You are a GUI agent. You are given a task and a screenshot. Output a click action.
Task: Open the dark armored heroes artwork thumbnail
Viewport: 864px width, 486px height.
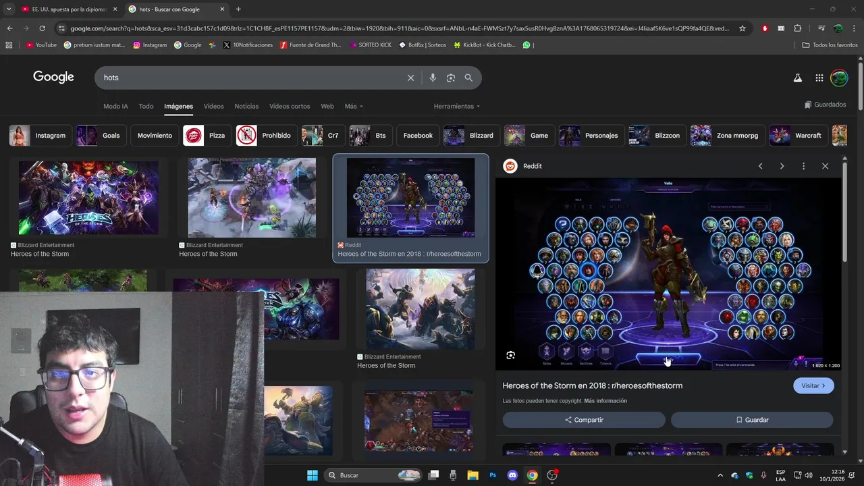point(420,309)
